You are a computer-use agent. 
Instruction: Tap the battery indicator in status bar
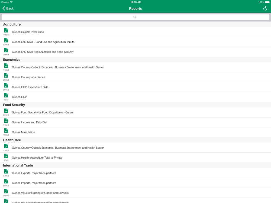click(x=267, y=2)
